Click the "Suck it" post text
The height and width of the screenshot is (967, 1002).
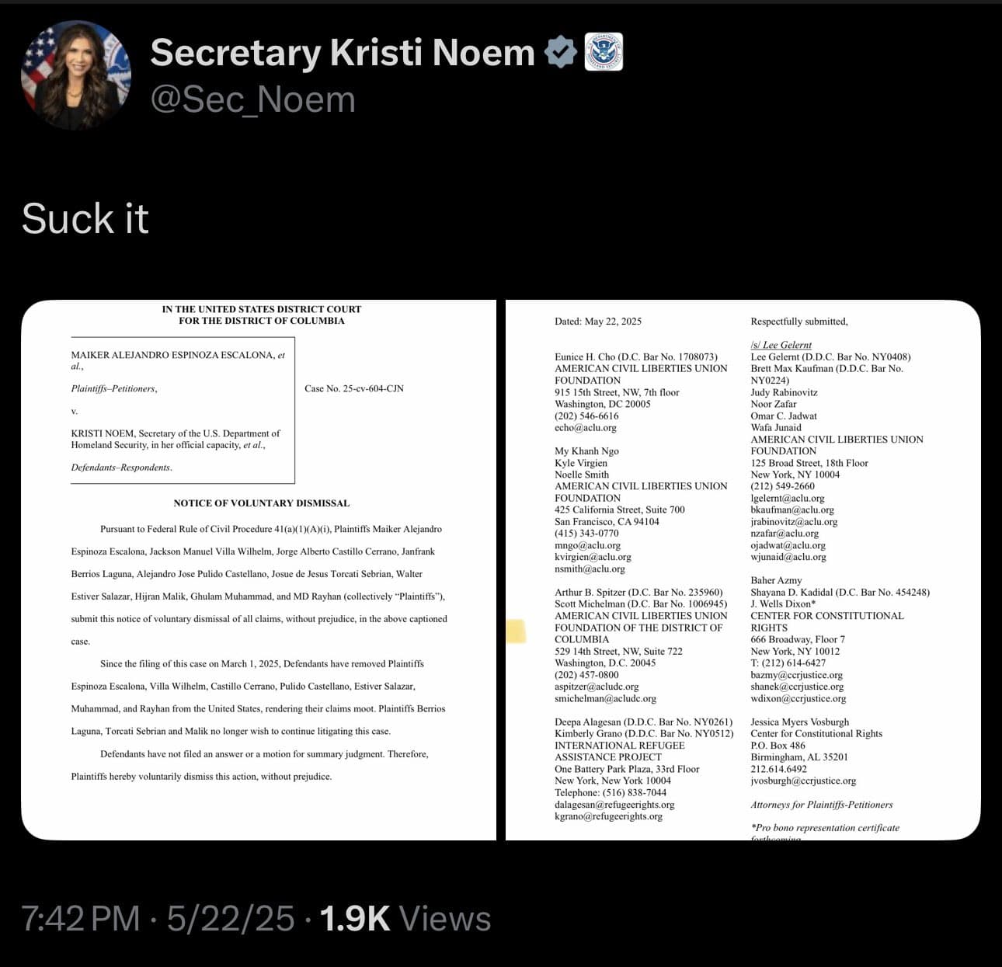pos(85,218)
